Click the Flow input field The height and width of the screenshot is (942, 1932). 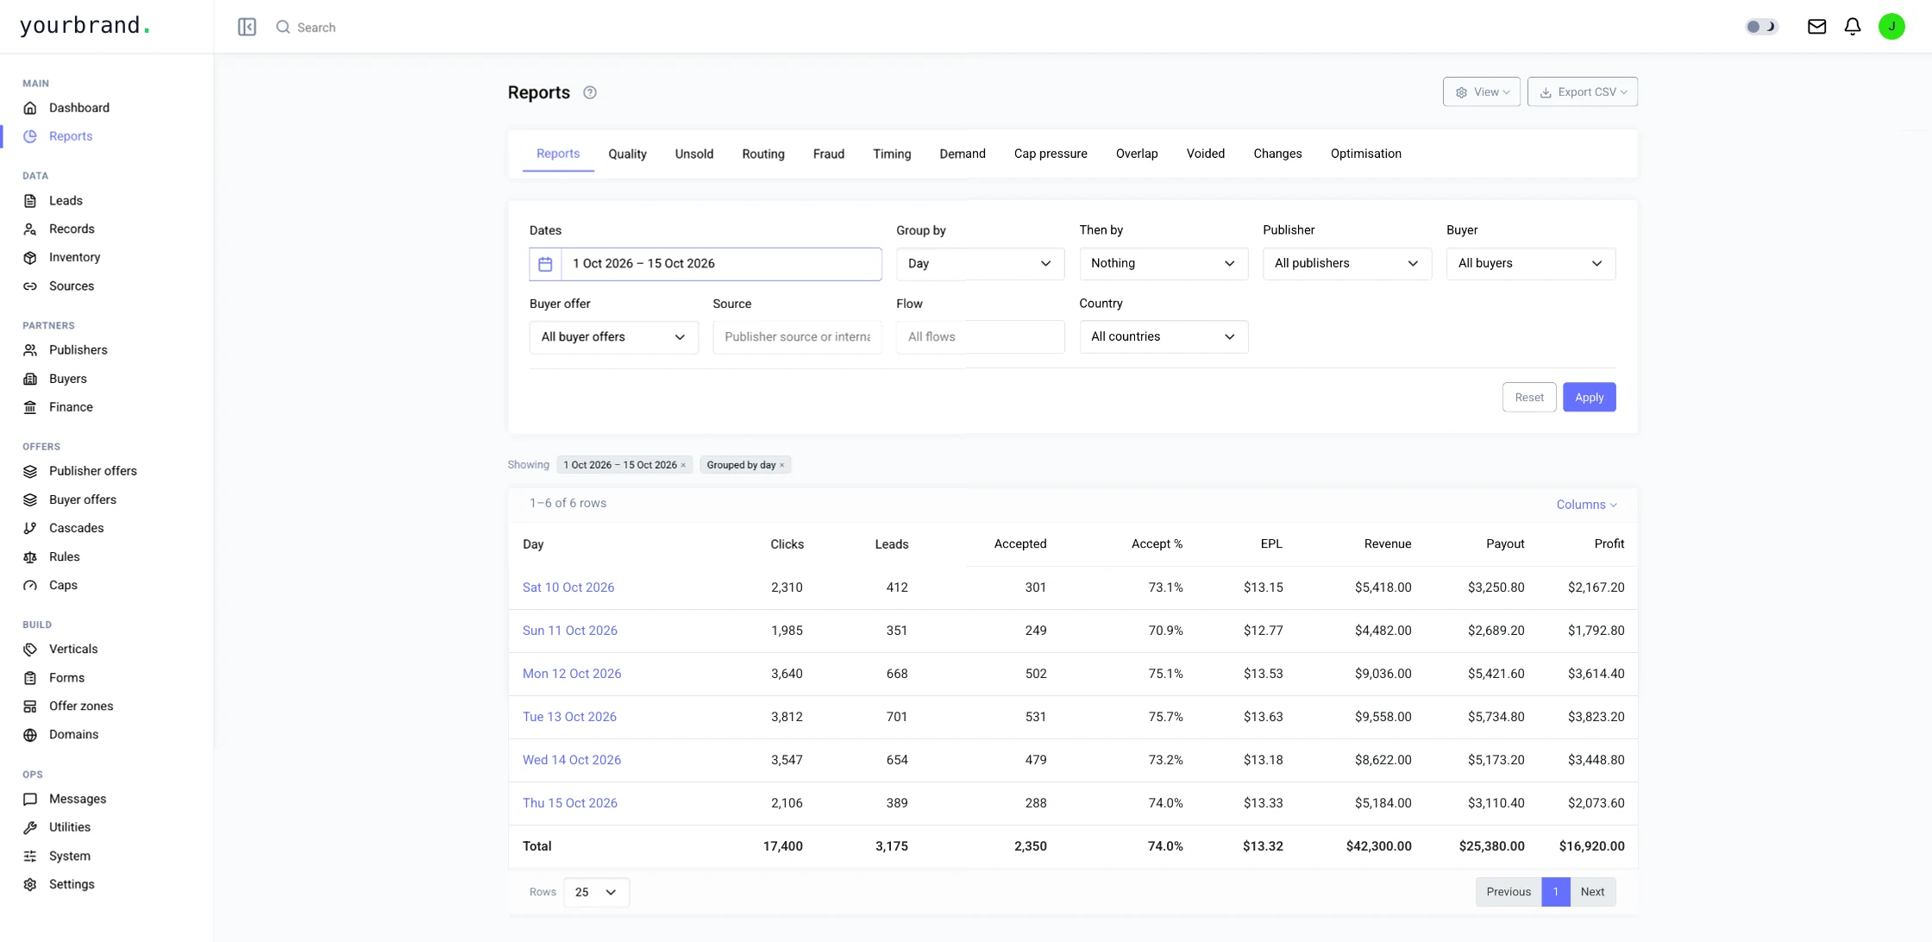coord(980,337)
